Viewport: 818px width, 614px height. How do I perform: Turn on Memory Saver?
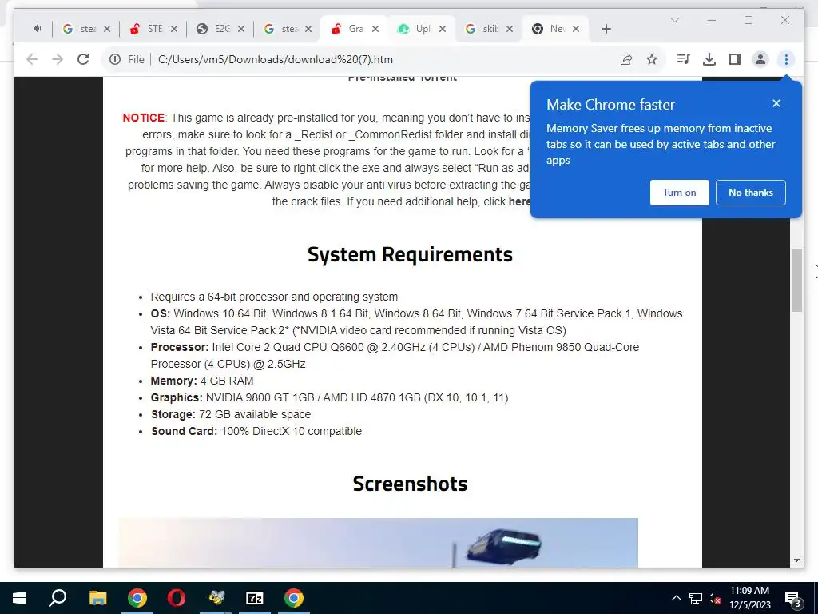tap(679, 193)
